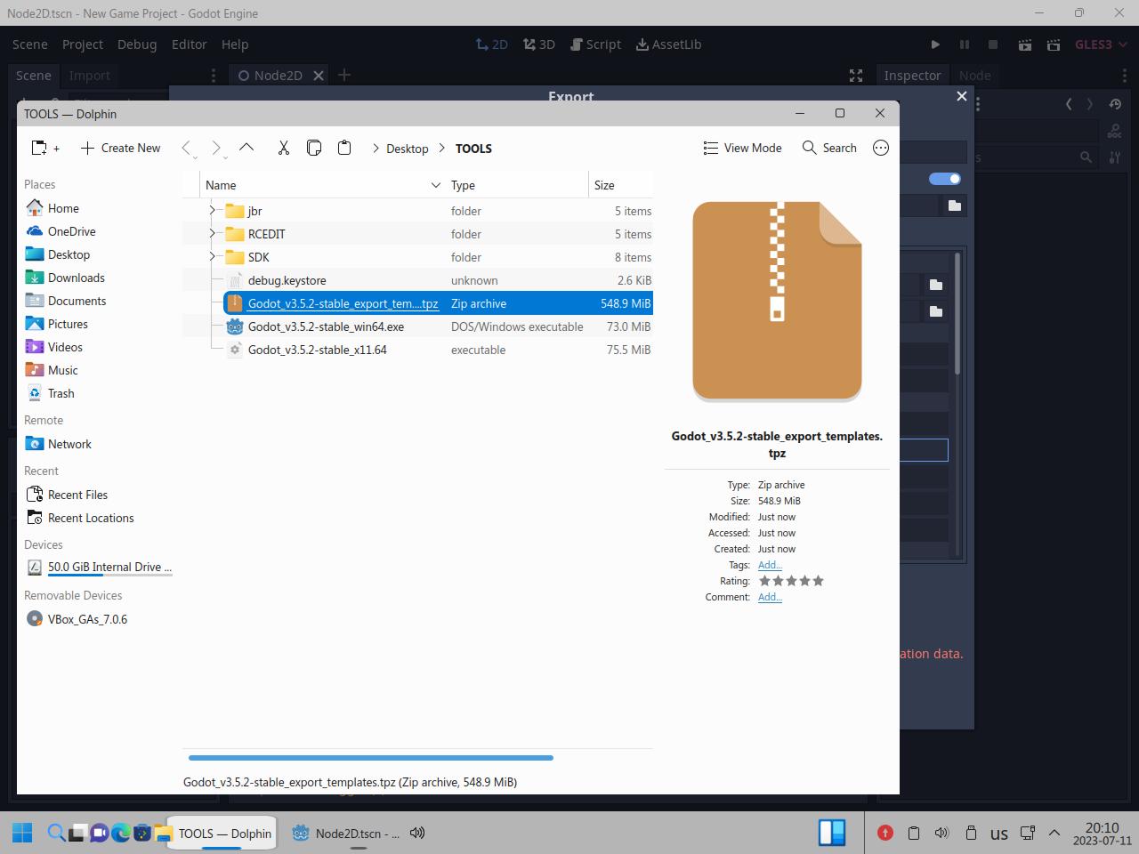Open the GLES3 renderer dropdown
The image size is (1139, 854).
click(x=1101, y=44)
